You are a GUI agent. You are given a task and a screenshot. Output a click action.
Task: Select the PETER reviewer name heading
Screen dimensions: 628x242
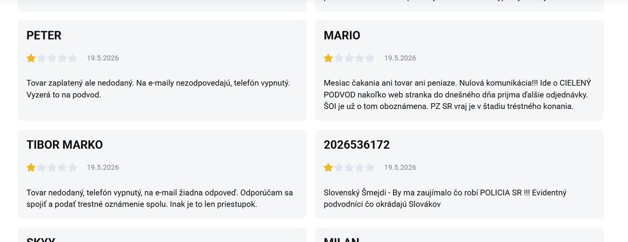coord(44,35)
